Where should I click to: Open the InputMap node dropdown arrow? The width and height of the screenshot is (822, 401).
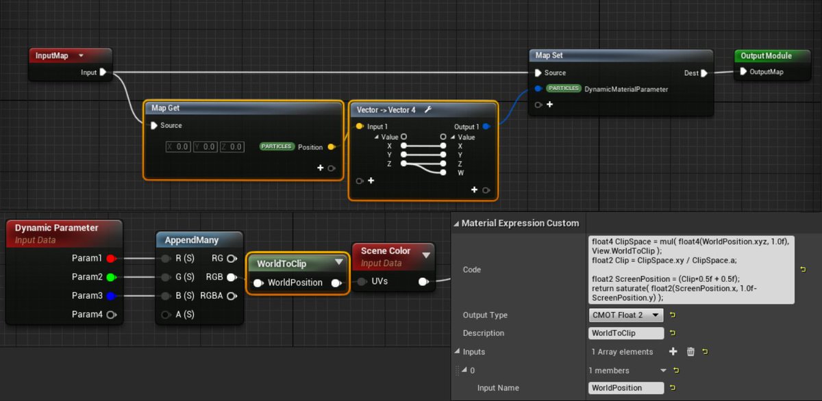pos(81,55)
